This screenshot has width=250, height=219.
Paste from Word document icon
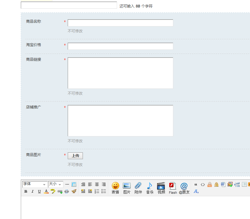(223, 184)
